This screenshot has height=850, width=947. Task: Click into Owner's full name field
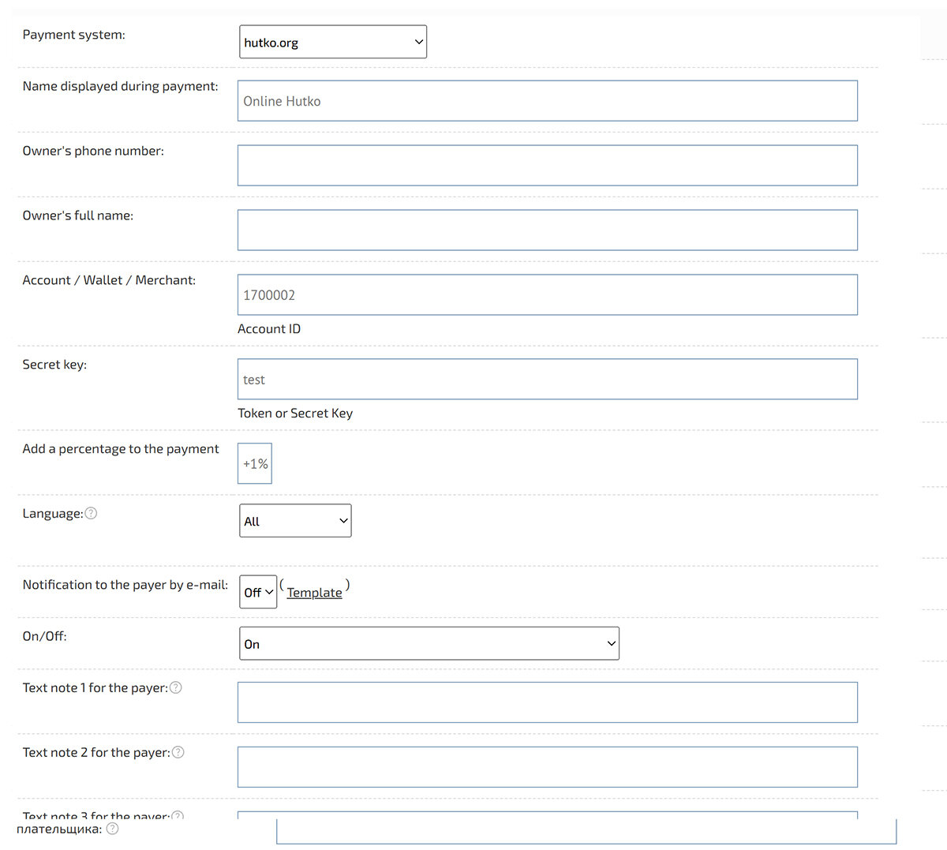click(x=547, y=230)
